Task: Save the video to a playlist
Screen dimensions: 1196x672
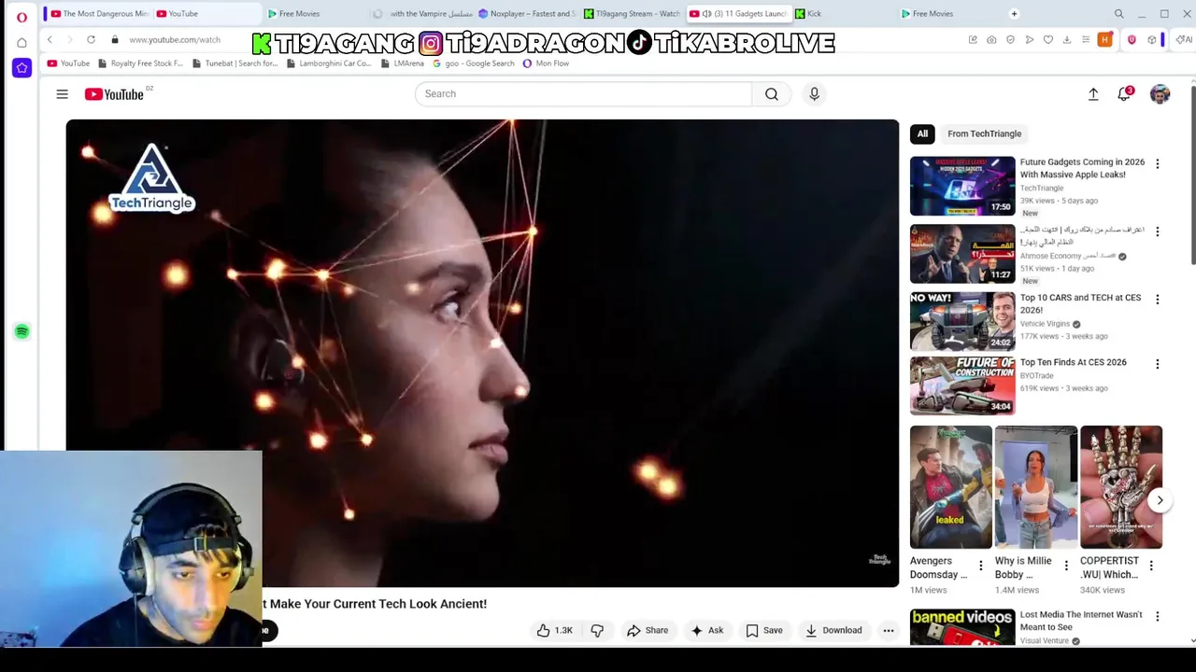Action: pyautogui.click(x=764, y=630)
